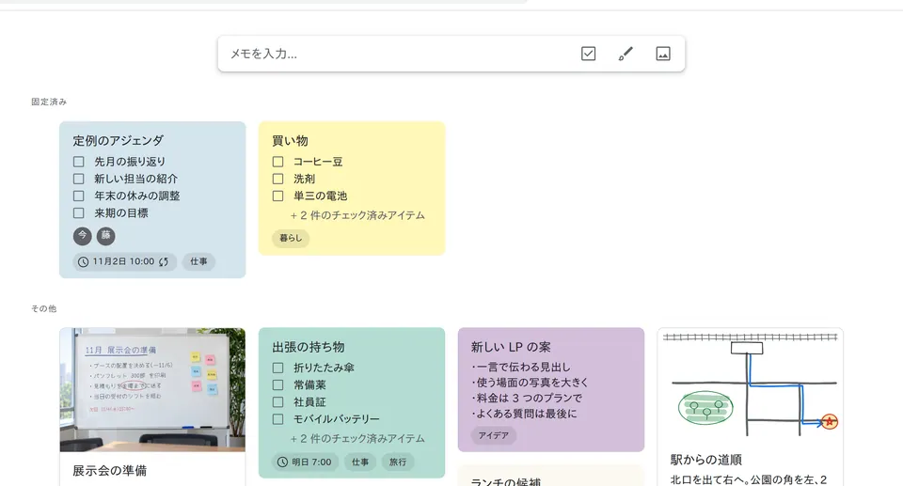
Task: Click the 今 collaborator avatar
Action: tap(83, 236)
